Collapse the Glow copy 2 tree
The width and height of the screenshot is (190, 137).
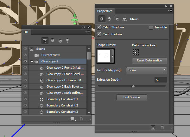[32, 62]
